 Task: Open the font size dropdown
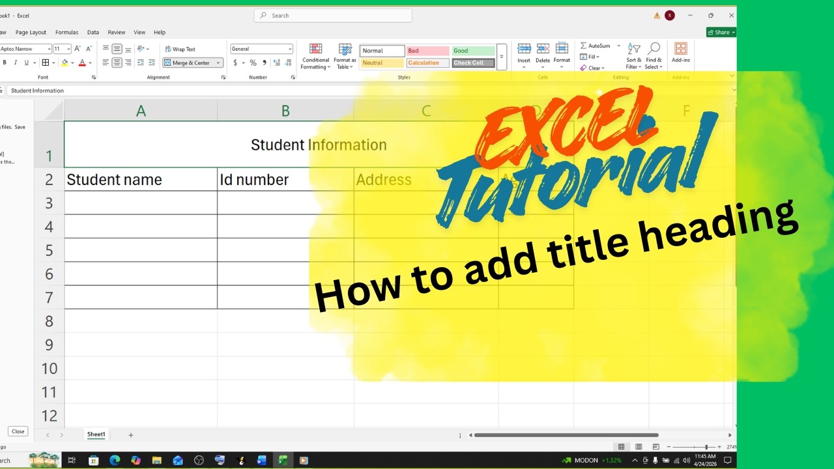pyautogui.click(x=68, y=49)
